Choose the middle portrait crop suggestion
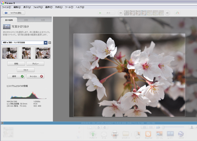The width and height of the screenshot is (197, 141). tap(26, 53)
